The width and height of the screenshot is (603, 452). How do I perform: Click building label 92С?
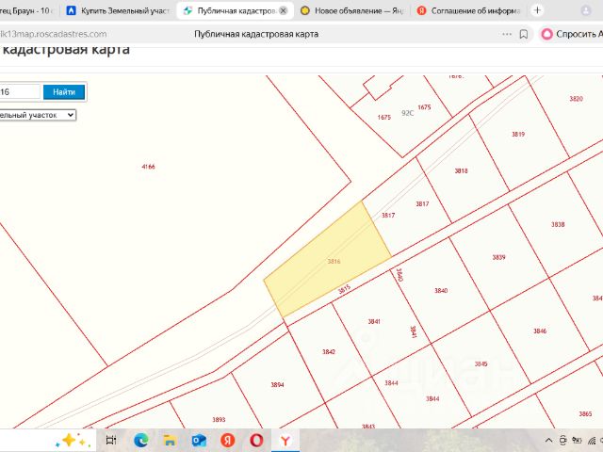(x=408, y=113)
